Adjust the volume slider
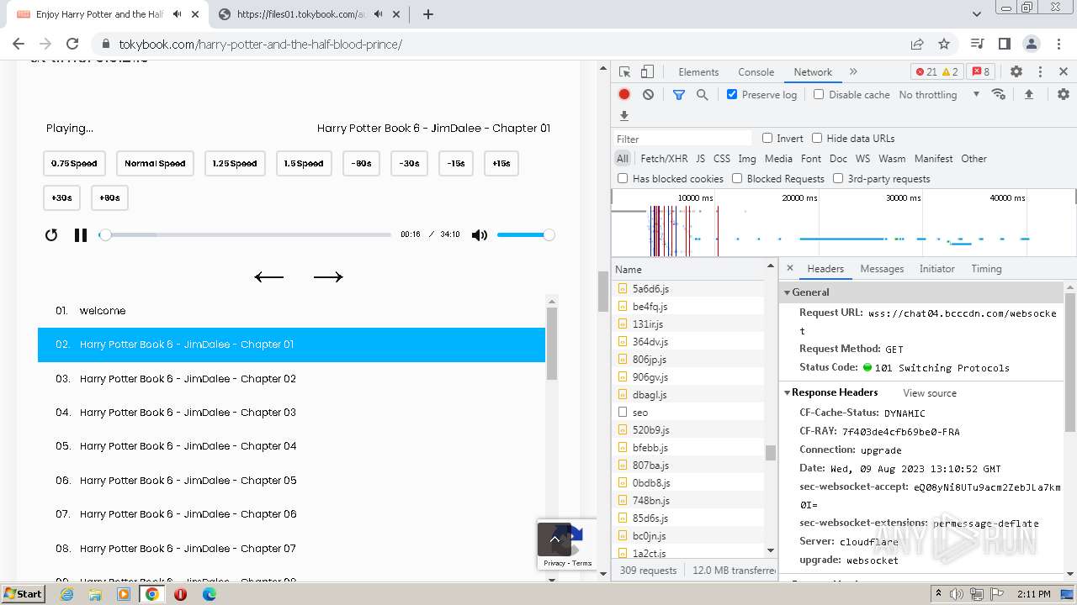 (x=525, y=235)
